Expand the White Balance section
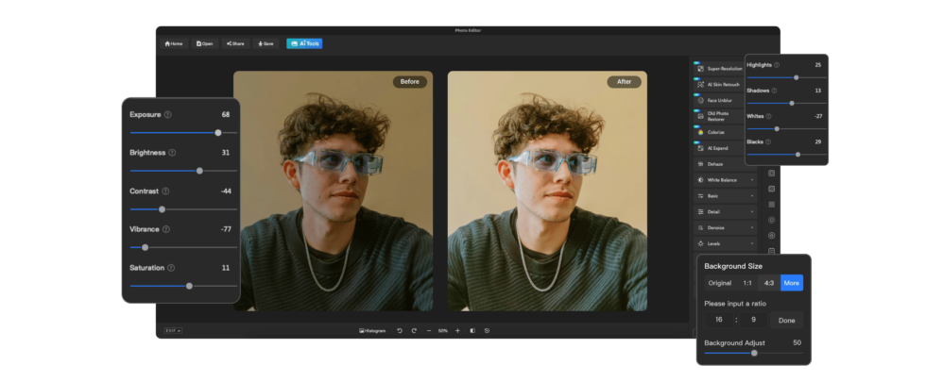Viewport: 926px width, 382px height. click(x=726, y=179)
